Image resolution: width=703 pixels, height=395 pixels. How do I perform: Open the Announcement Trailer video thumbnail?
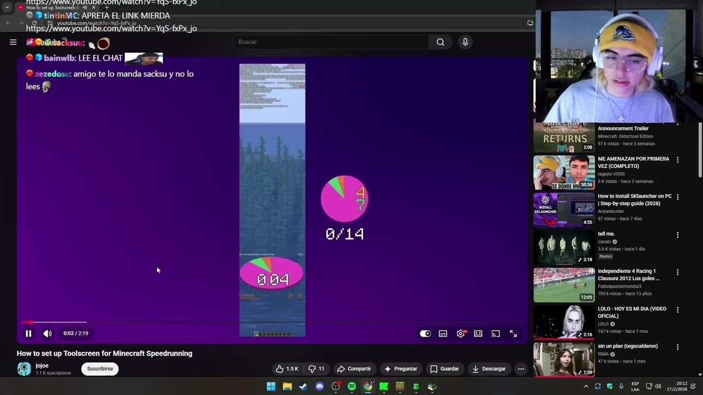[564, 137]
